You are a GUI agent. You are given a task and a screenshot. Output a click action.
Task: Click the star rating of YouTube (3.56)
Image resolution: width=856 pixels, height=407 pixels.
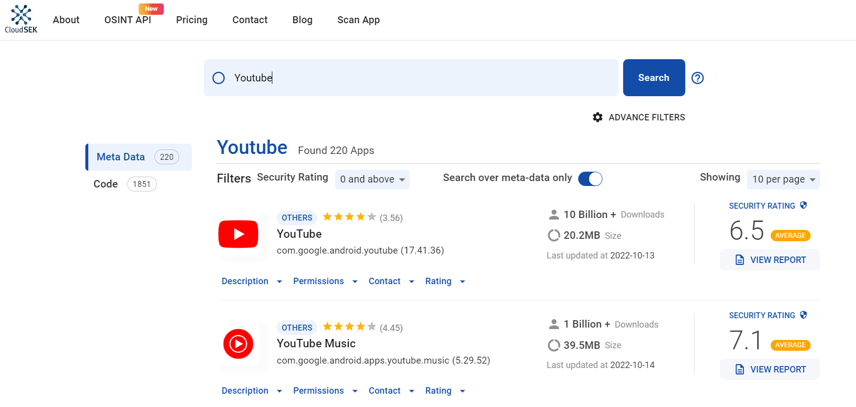[349, 217]
